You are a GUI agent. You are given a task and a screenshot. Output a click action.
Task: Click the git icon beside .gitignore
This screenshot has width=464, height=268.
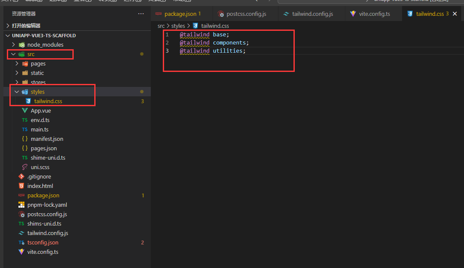coord(21,176)
